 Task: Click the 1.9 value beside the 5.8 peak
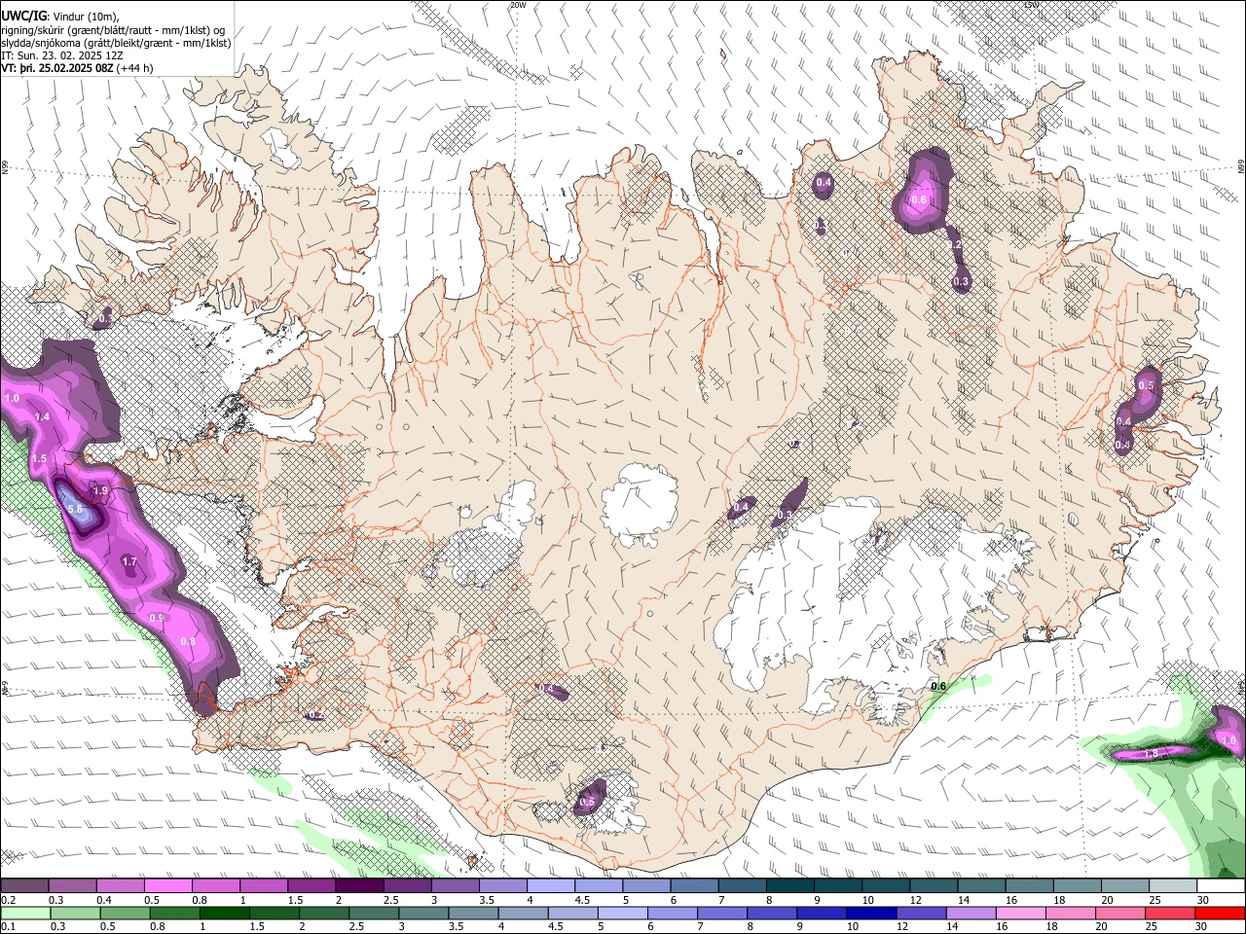[x=100, y=490]
